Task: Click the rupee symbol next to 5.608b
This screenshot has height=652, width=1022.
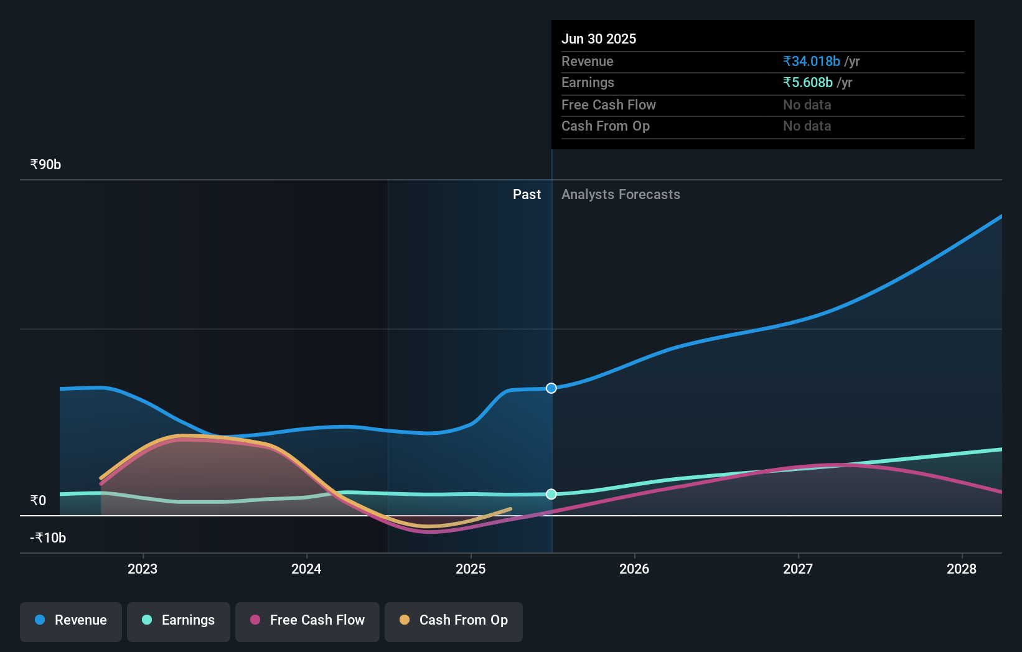Action: pyautogui.click(x=787, y=83)
